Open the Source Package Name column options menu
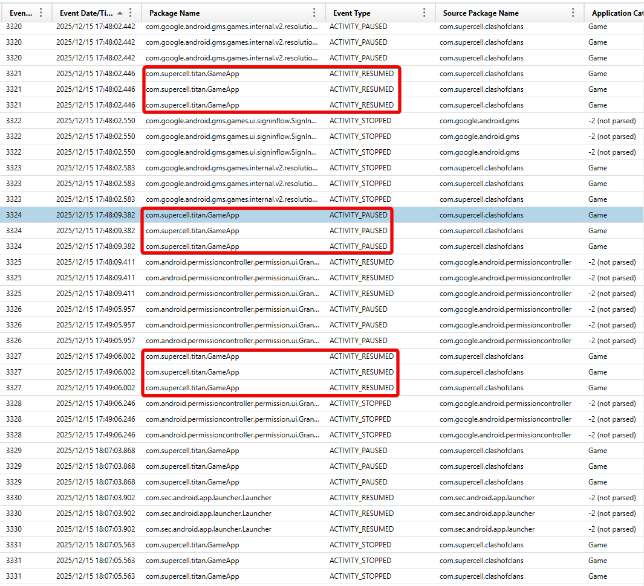Image resolution: width=644 pixels, height=586 pixels. coord(573,13)
